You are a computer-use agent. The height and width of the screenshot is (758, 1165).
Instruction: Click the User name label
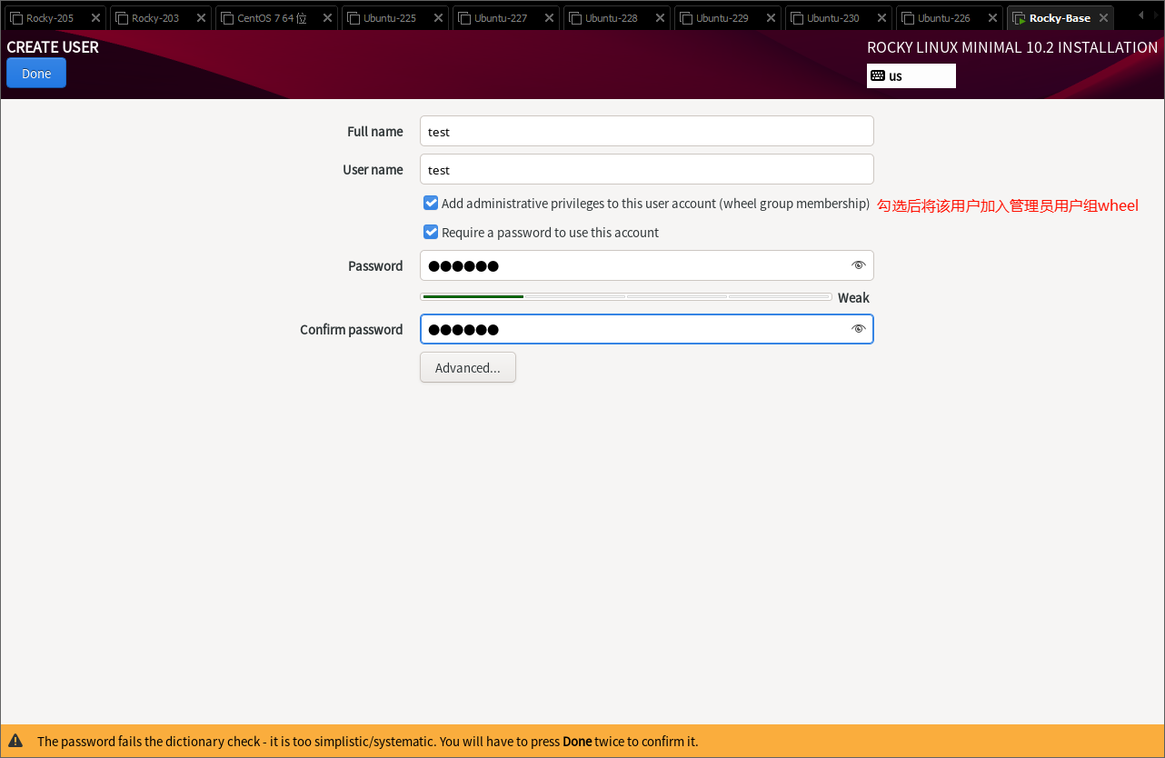(x=373, y=170)
